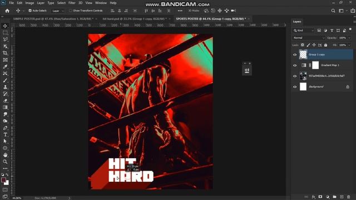356x200 pixels.
Task: Click the foreground color swatch
Action: 3,180
